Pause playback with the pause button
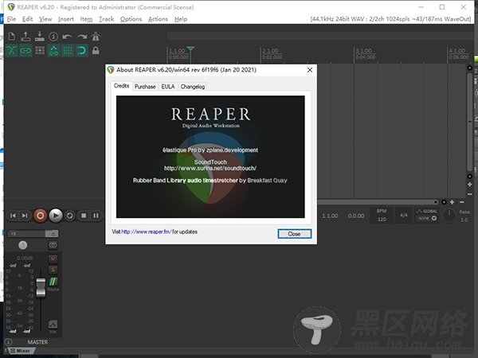This screenshot has width=478, height=358. coord(96,216)
